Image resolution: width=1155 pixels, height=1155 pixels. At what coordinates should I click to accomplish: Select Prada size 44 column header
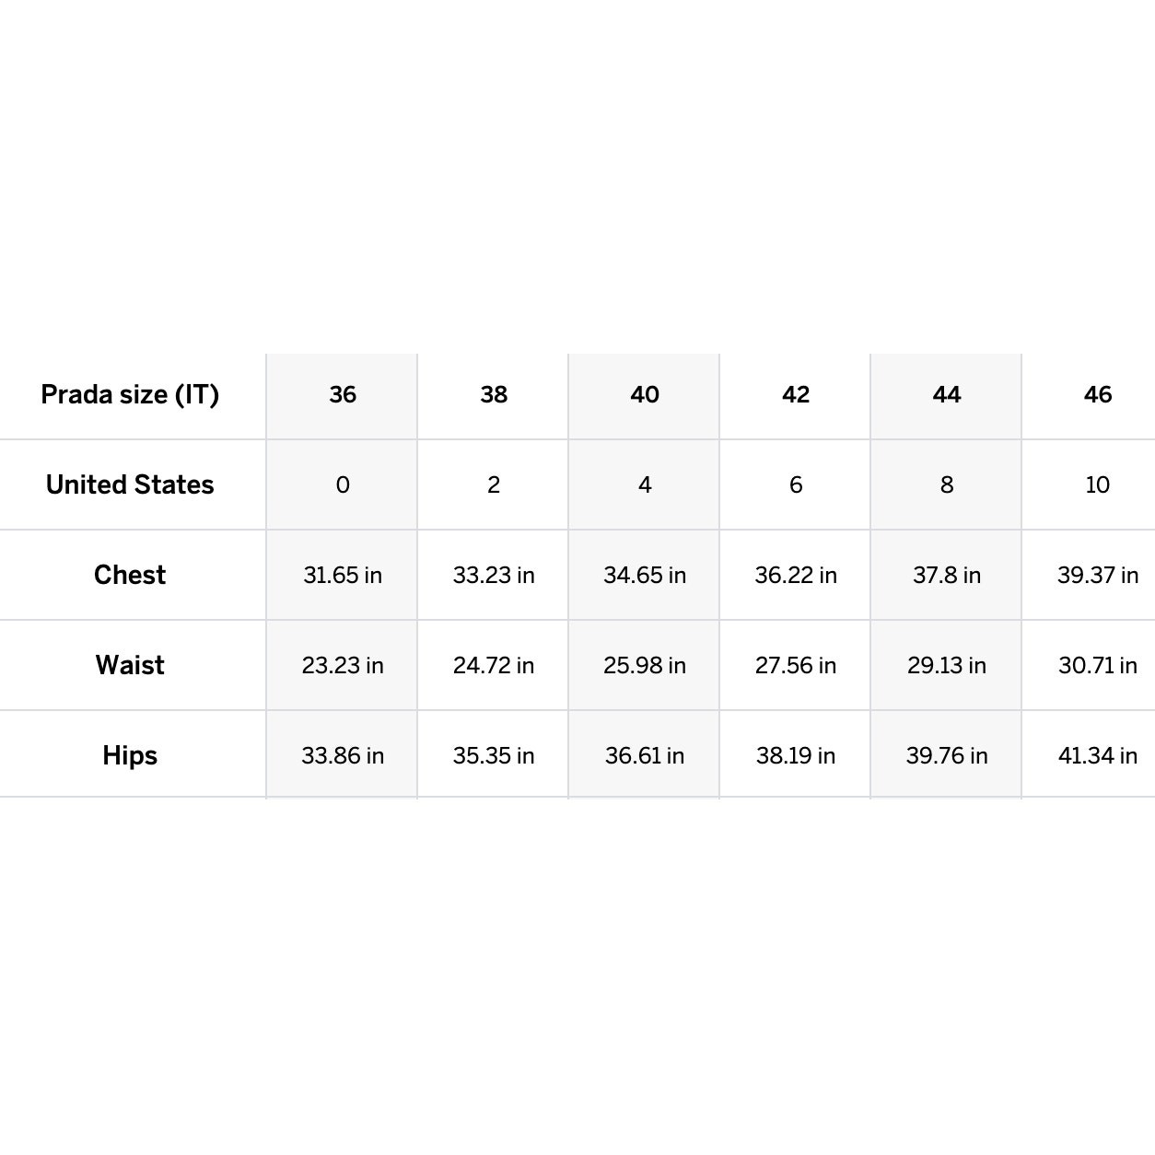click(x=947, y=394)
